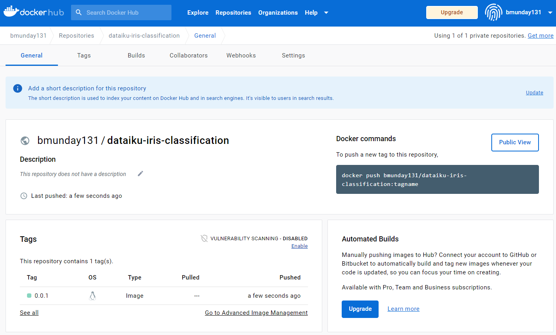This screenshot has height=335, width=556.
Task: Switch to the Builds tab
Action: click(137, 56)
